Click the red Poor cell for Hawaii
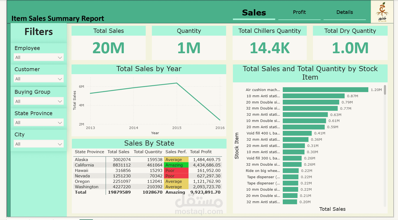 click(x=176, y=171)
